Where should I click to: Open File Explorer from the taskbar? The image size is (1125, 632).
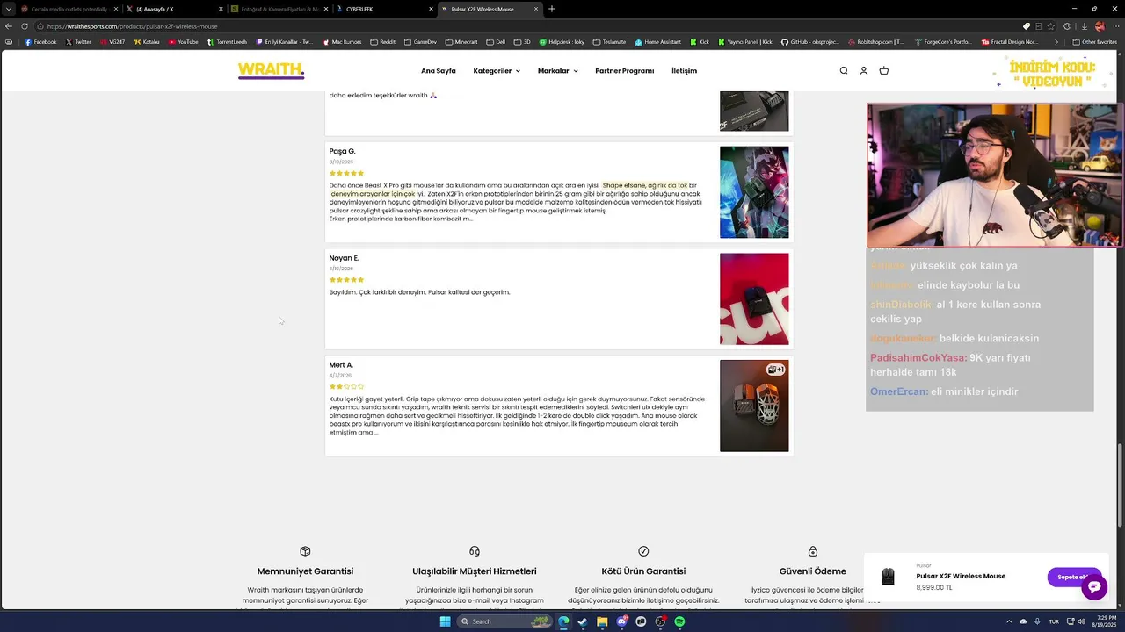pyautogui.click(x=602, y=621)
